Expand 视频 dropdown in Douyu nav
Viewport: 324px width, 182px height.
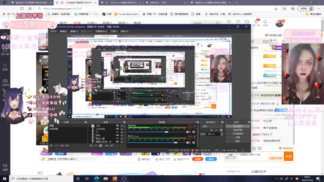click(x=107, y=23)
